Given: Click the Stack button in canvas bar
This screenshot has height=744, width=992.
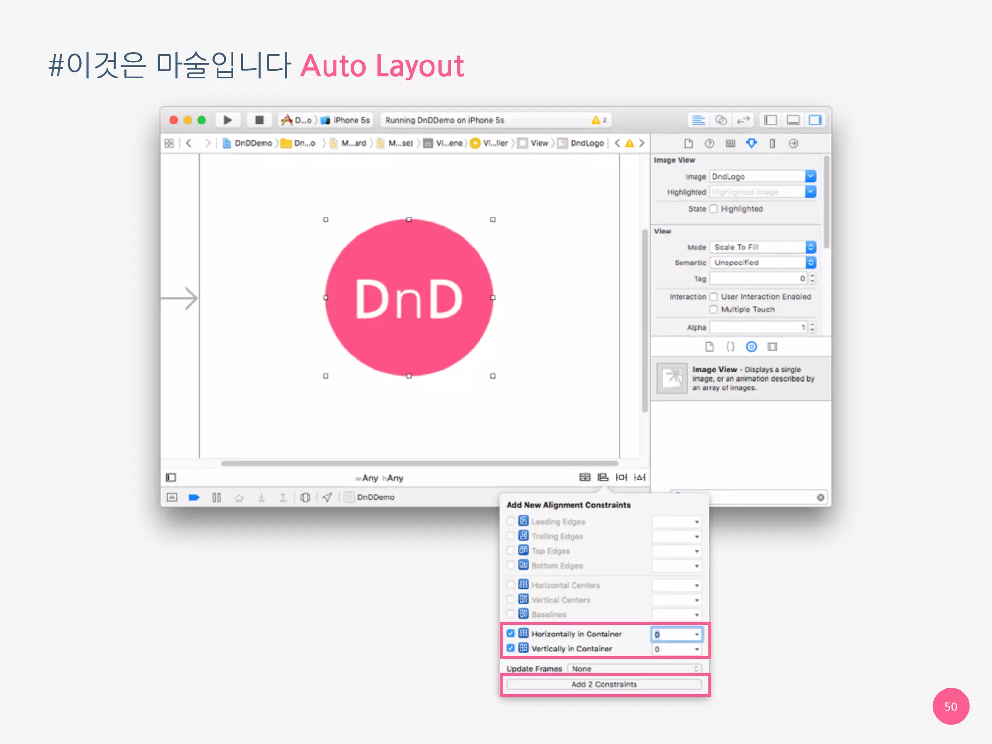Looking at the screenshot, I should coord(585,478).
